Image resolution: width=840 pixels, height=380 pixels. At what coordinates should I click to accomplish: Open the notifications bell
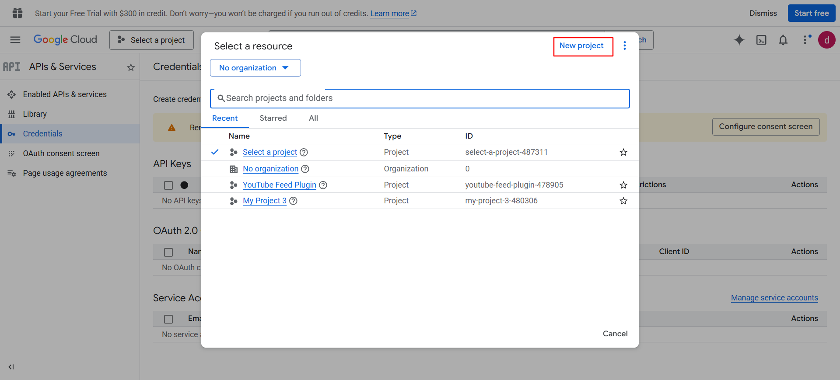(783, 40)
